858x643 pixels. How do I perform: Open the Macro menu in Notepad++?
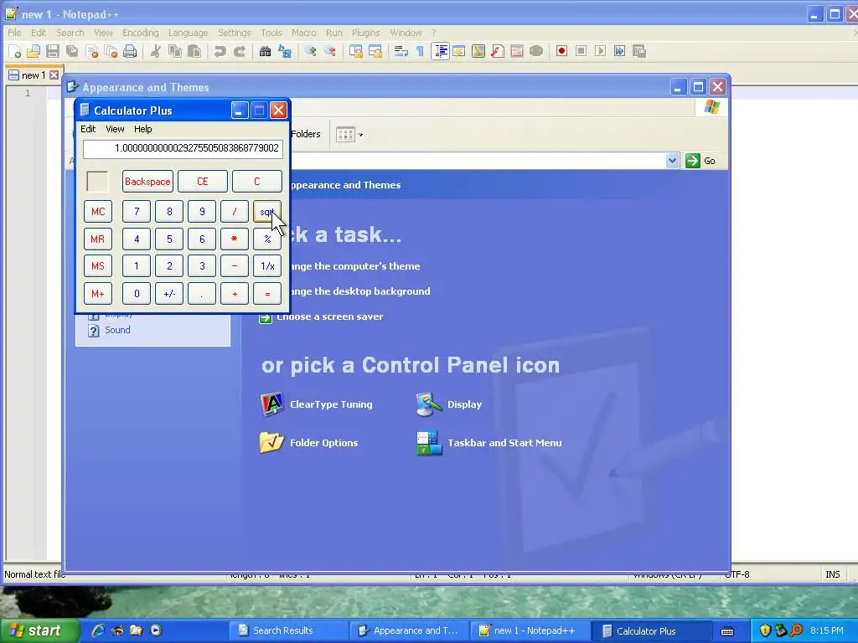tap(303, 33)
